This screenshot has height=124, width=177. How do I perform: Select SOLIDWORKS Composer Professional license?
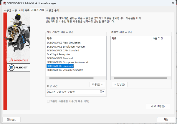click(67, 62)
